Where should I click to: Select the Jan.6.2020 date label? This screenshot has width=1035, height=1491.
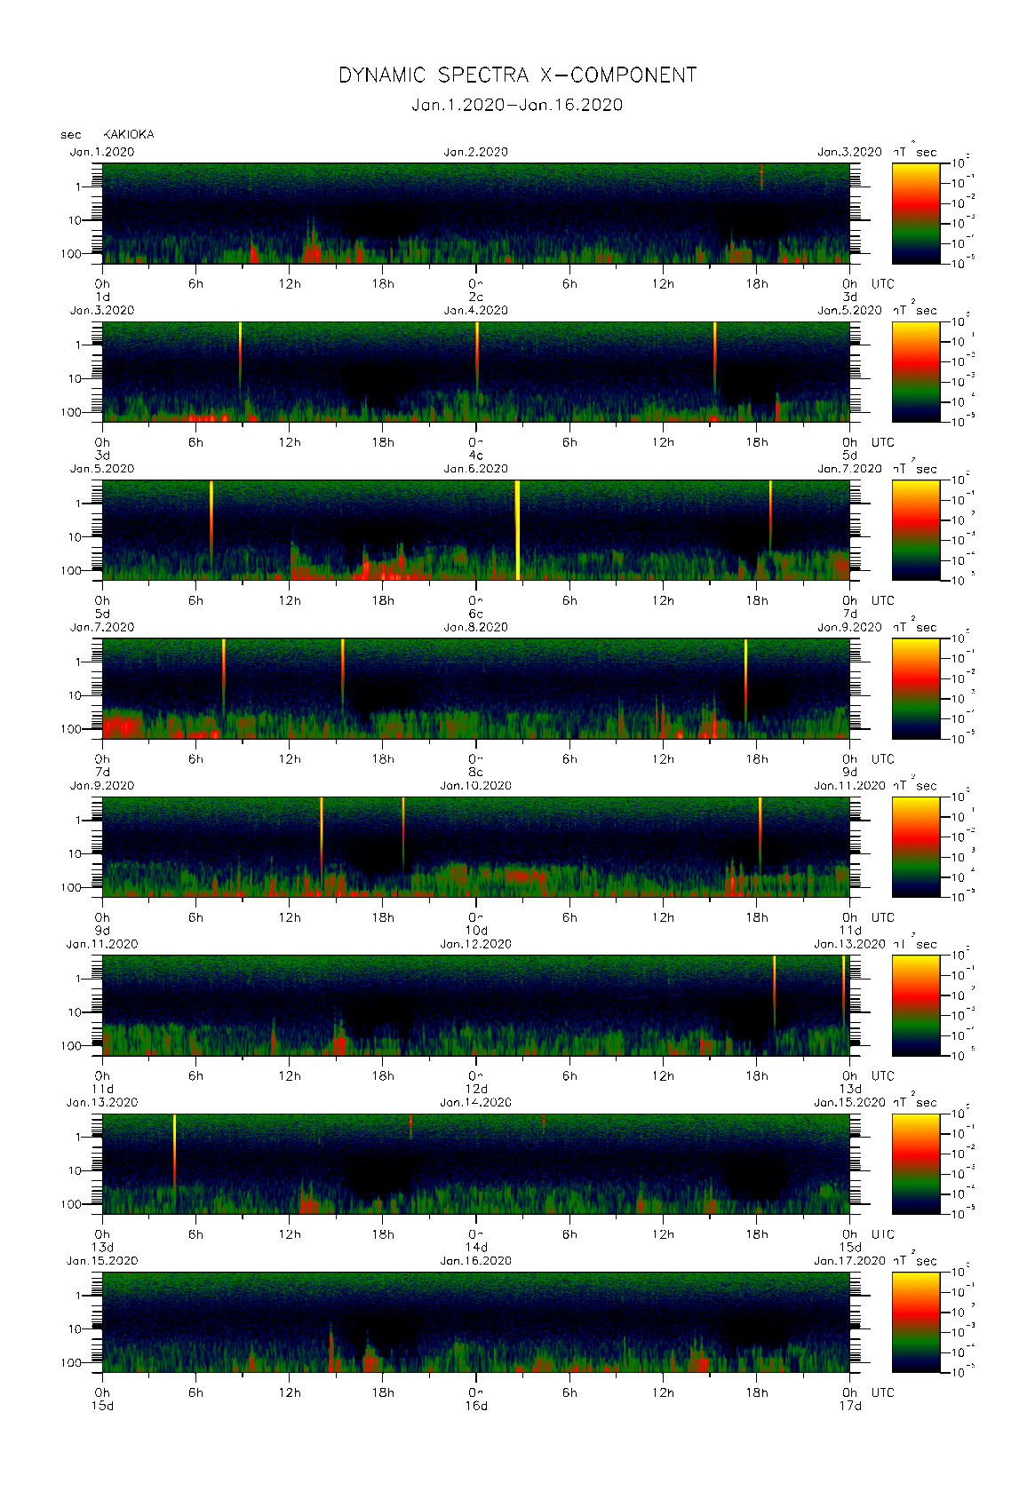476,469
